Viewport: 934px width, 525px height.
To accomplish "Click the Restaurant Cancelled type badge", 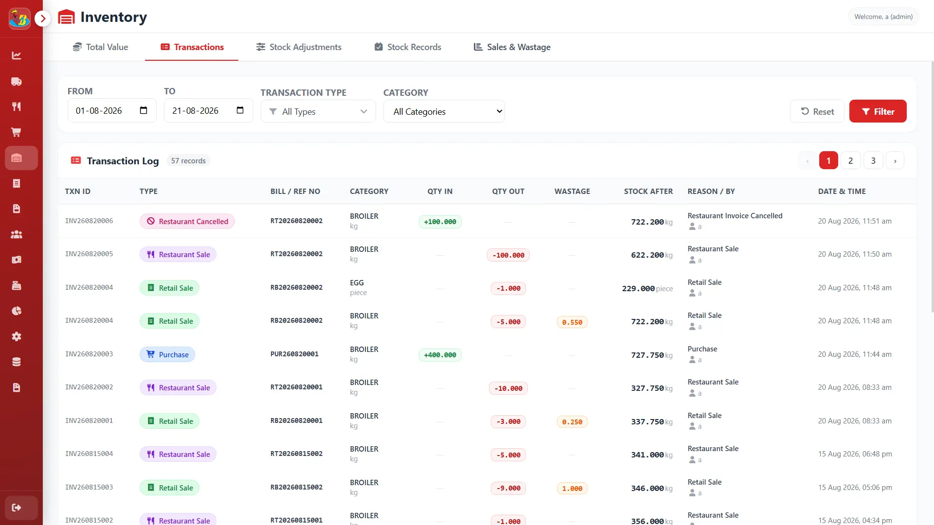I will point(187,221).
